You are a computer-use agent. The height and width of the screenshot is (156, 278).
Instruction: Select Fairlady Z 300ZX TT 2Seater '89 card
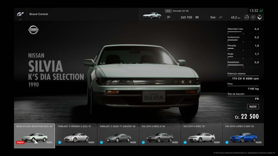[118, 135]
